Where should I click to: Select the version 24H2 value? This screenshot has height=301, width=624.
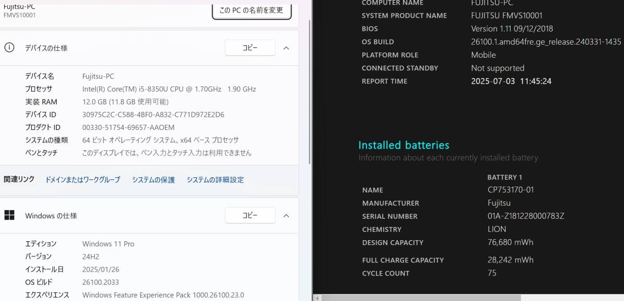click(x=90, y=256)
